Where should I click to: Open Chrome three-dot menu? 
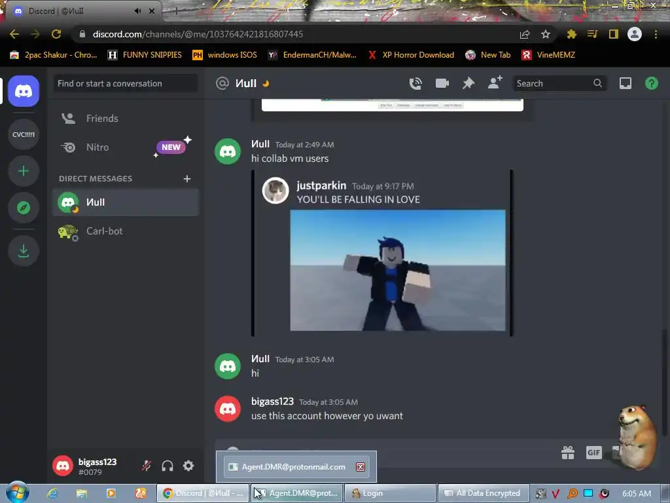click(656, 34)
